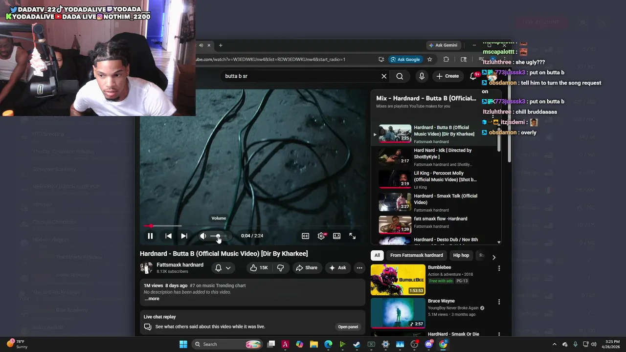
Task: Open Chrome extensions puzzle icon
Action: [446, 59]
